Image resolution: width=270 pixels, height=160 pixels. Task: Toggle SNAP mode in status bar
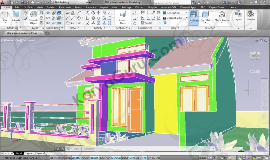tap(61, 157)
